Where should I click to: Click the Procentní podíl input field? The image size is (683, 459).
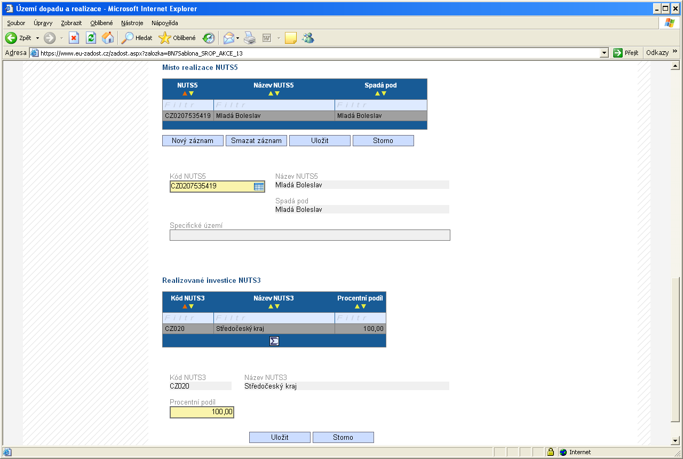pos(202,412)
